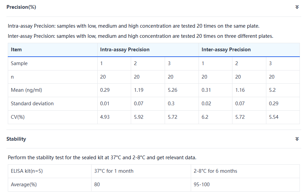Click the ELISA kit(n=5) cell
This screenshot has width=308, height=195.
27,171
